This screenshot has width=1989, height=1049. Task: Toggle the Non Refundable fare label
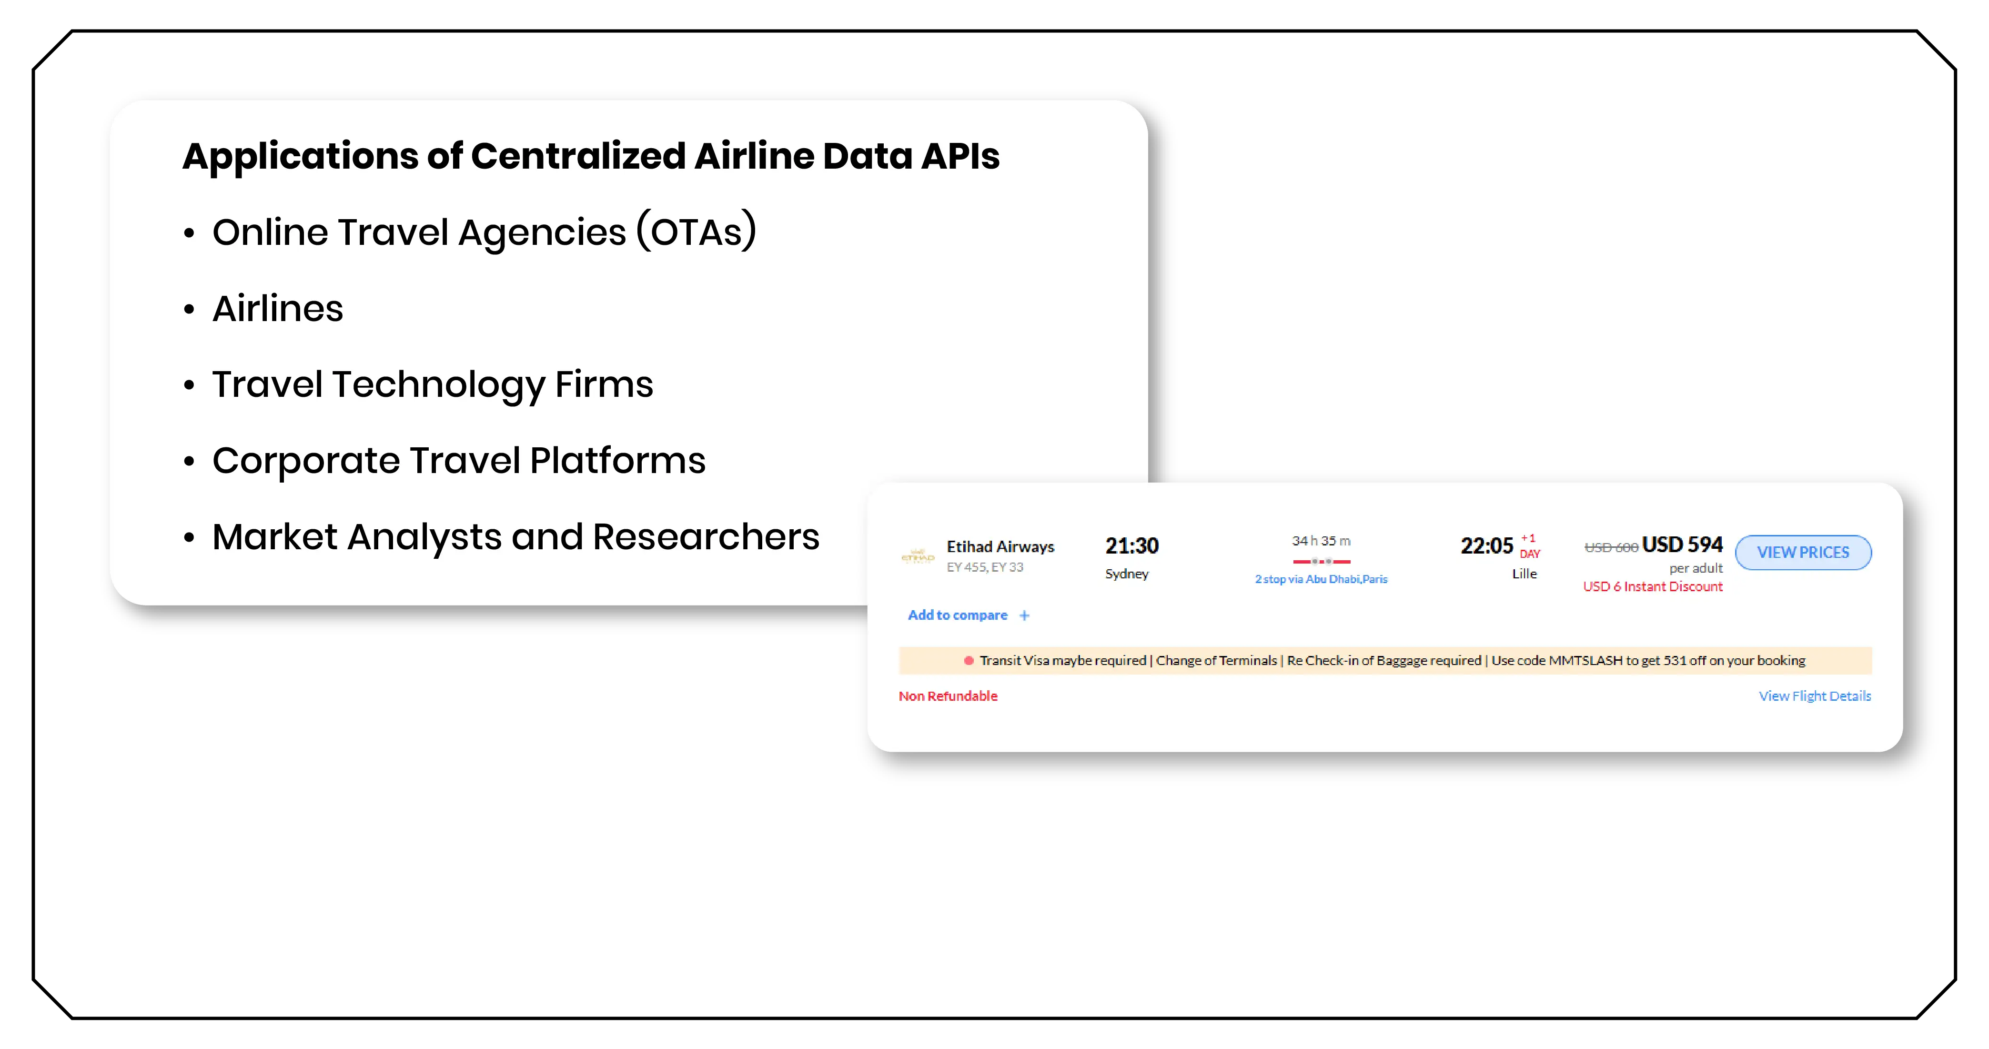(948, 696)
